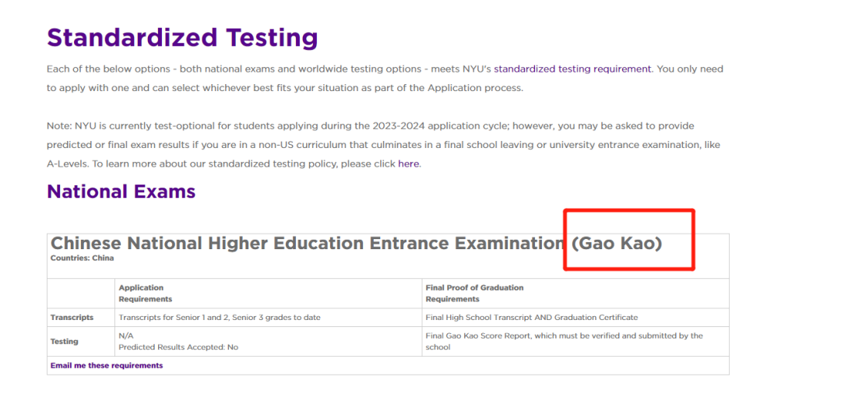Click 'Final Proof of Graduation Requirements' header
The image size is (841, 394).
474,294
